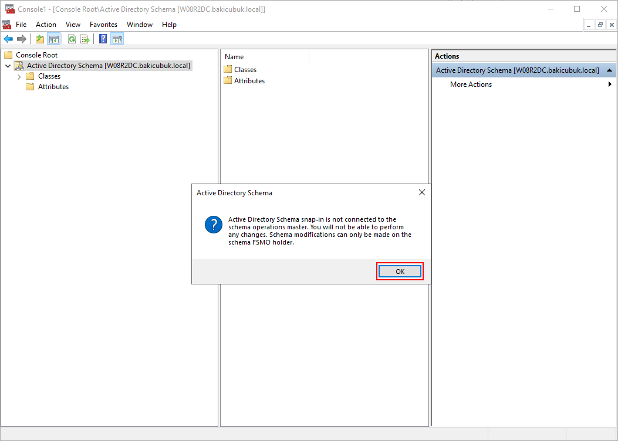618x441 pixels.
Task: Close the inner MDI child window
Action: [612, 25]
